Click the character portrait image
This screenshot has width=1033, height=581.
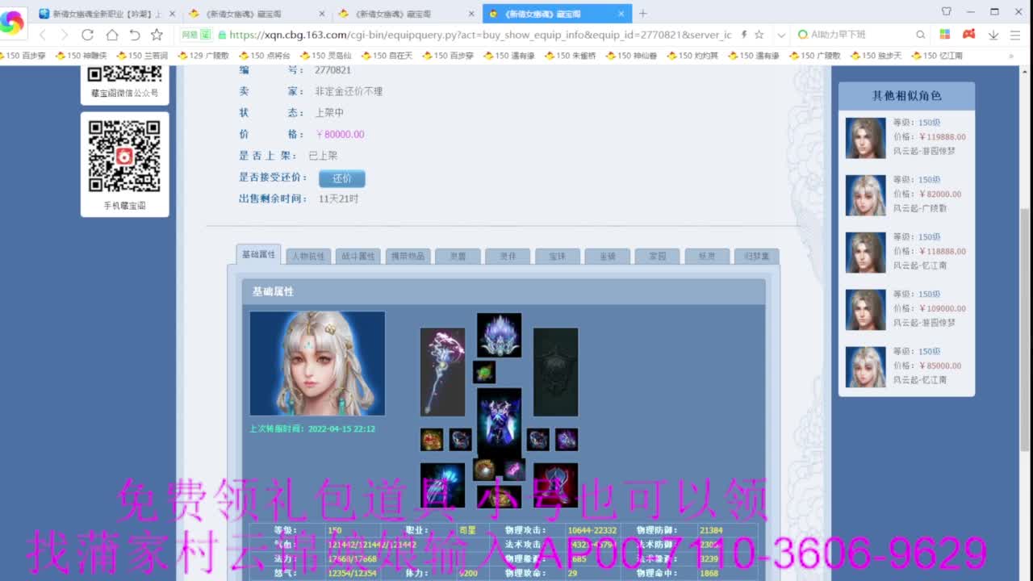pos(317,363)
